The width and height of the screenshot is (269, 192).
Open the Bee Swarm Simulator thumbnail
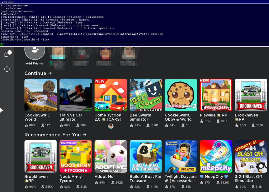146,95
